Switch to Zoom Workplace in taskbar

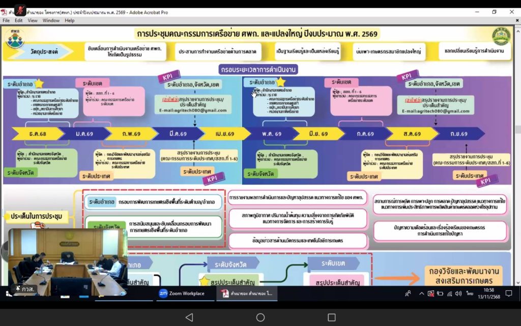[x=182, y=293]
